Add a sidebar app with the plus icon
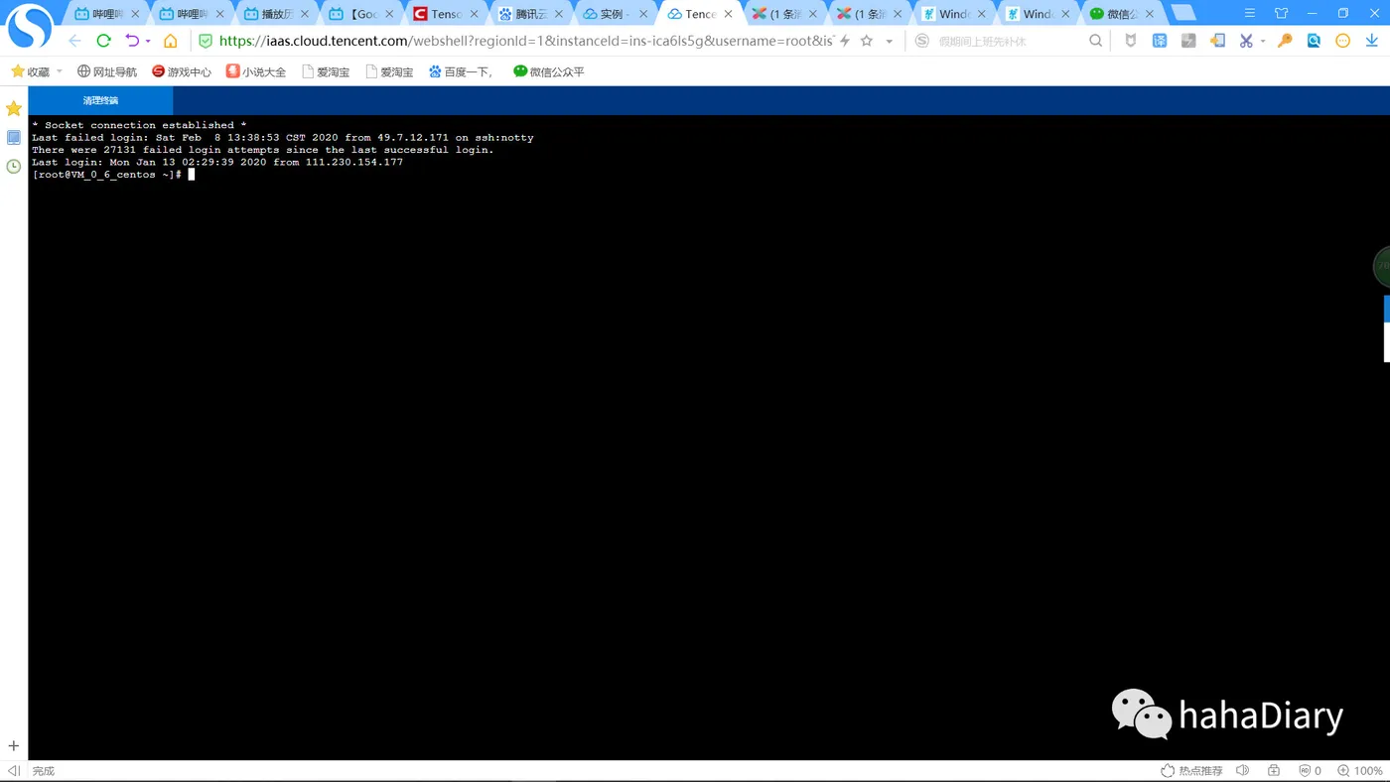Viewport: 1390px width, 782px height. click(x=14, y=745)
